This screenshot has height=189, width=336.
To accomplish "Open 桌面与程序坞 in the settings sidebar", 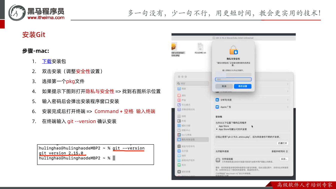I will tap(186, 146).
